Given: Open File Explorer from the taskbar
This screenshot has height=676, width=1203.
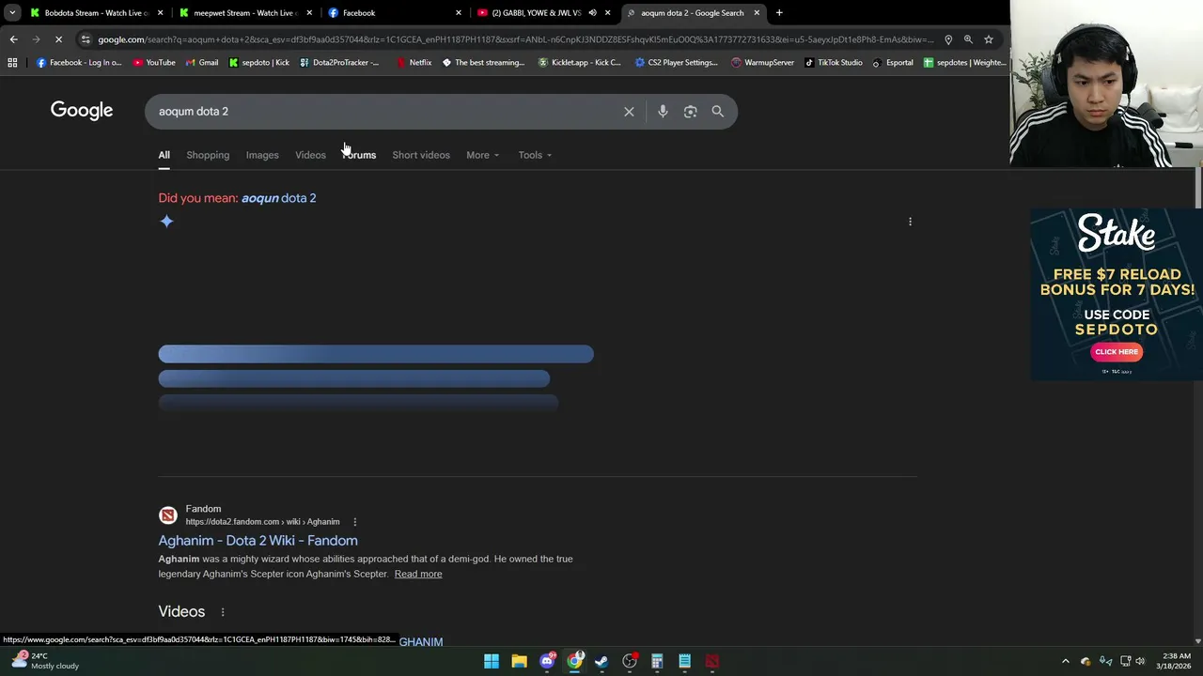Looking at the screenshot, I should pos(519,662).
